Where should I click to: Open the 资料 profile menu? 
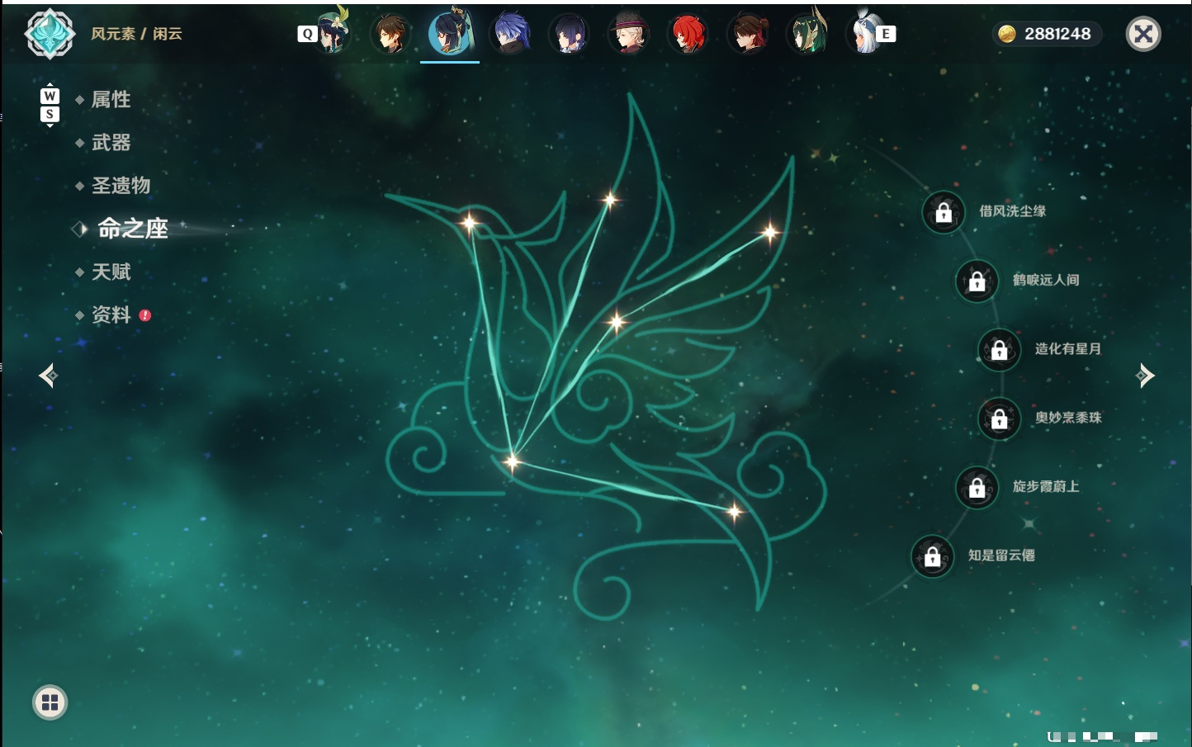point(111,314)
